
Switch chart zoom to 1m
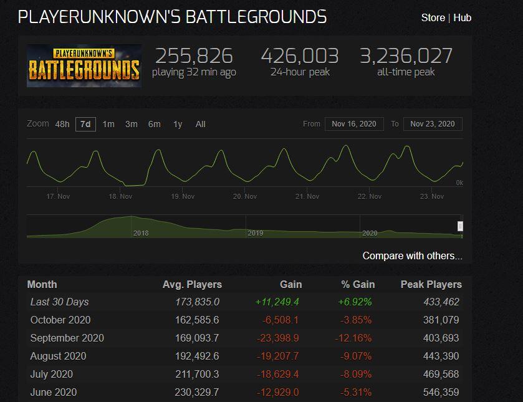pyautogui.click(x=108, y=124)
